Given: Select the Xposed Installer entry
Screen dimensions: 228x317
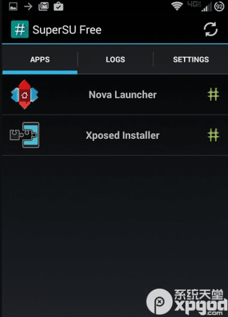Looking at the screenshot, I should [x=115, y=135].
